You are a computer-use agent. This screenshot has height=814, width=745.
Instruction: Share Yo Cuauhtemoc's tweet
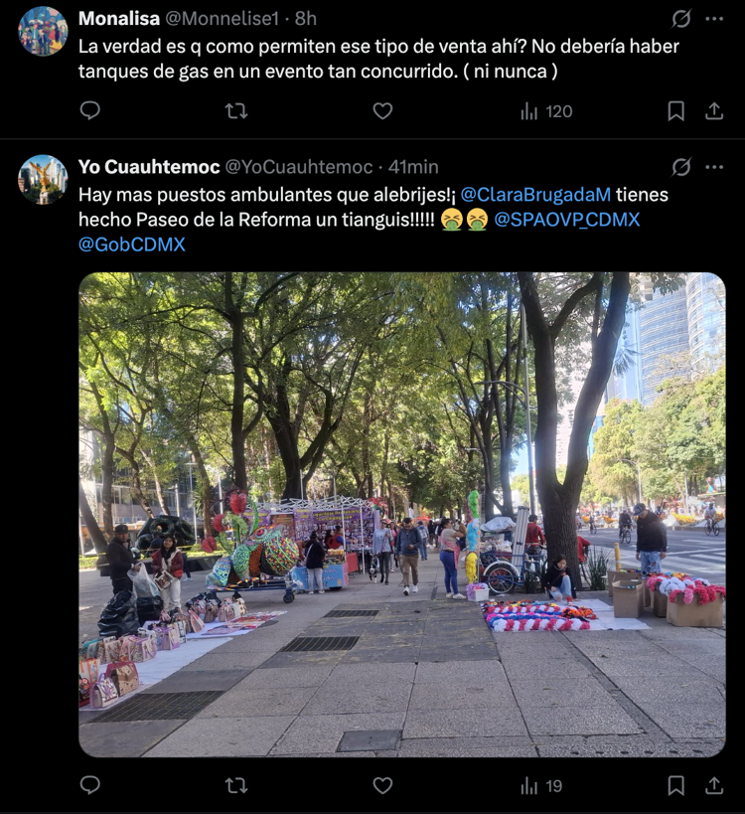pos(714,786)
